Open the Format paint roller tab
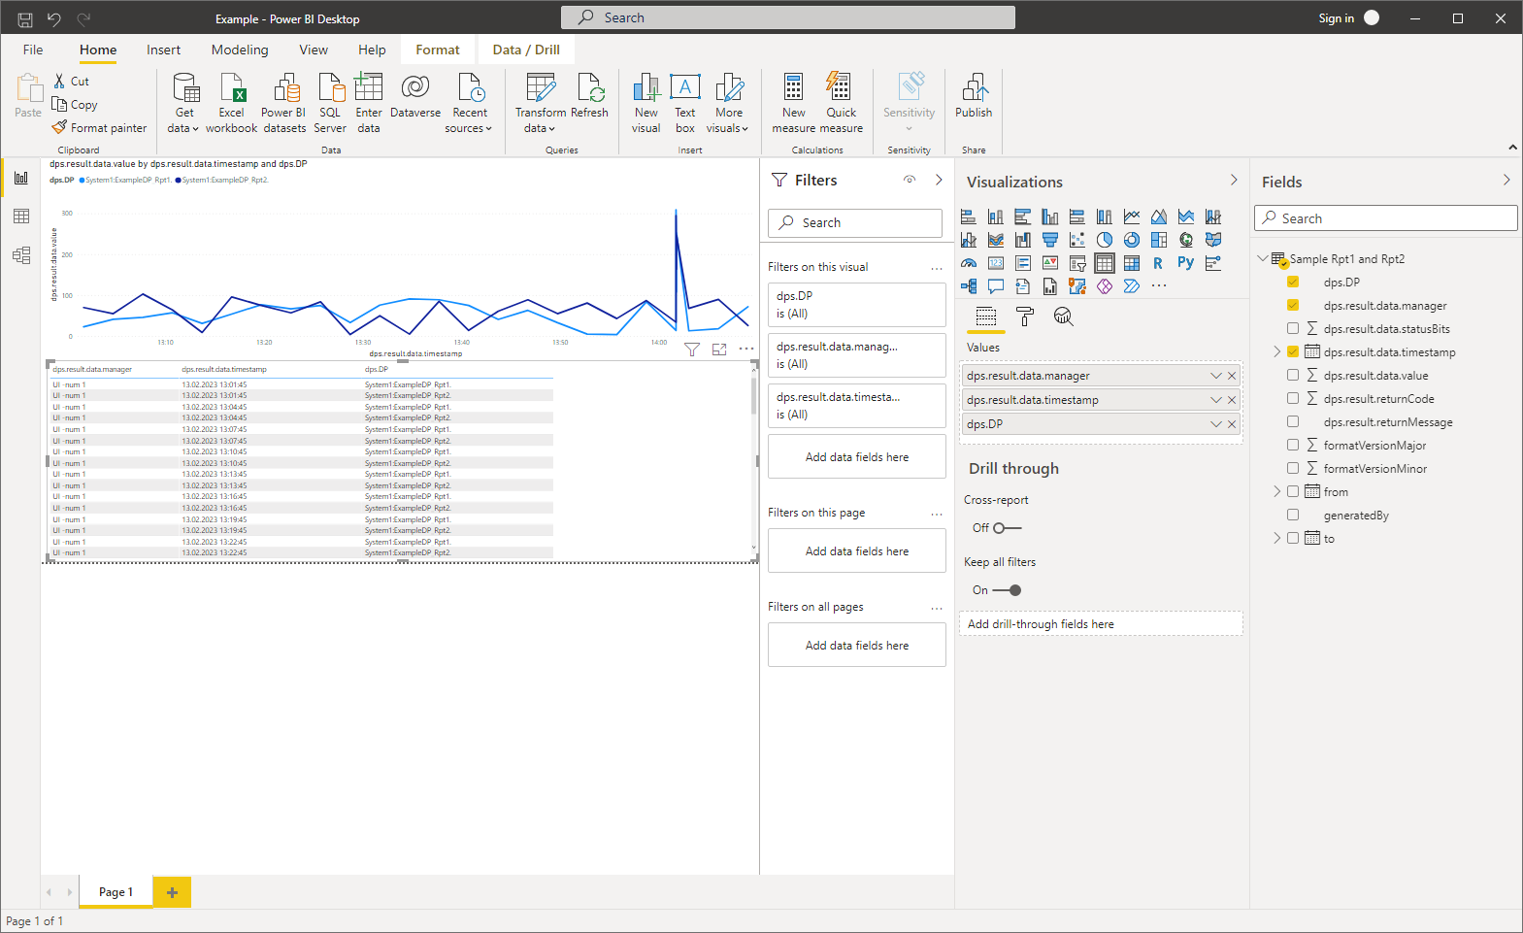The image size is (1523, 933). click(1025, 317)
